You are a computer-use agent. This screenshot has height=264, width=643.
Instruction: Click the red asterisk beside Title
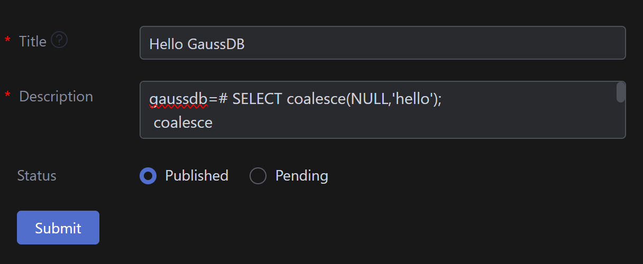(x=7, y=41)
